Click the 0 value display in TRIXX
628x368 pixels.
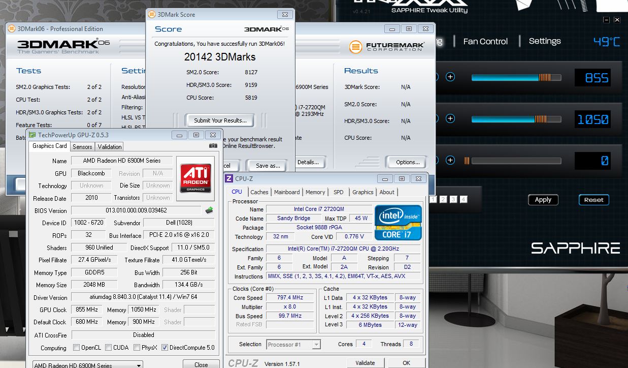[x=592, y=161]
